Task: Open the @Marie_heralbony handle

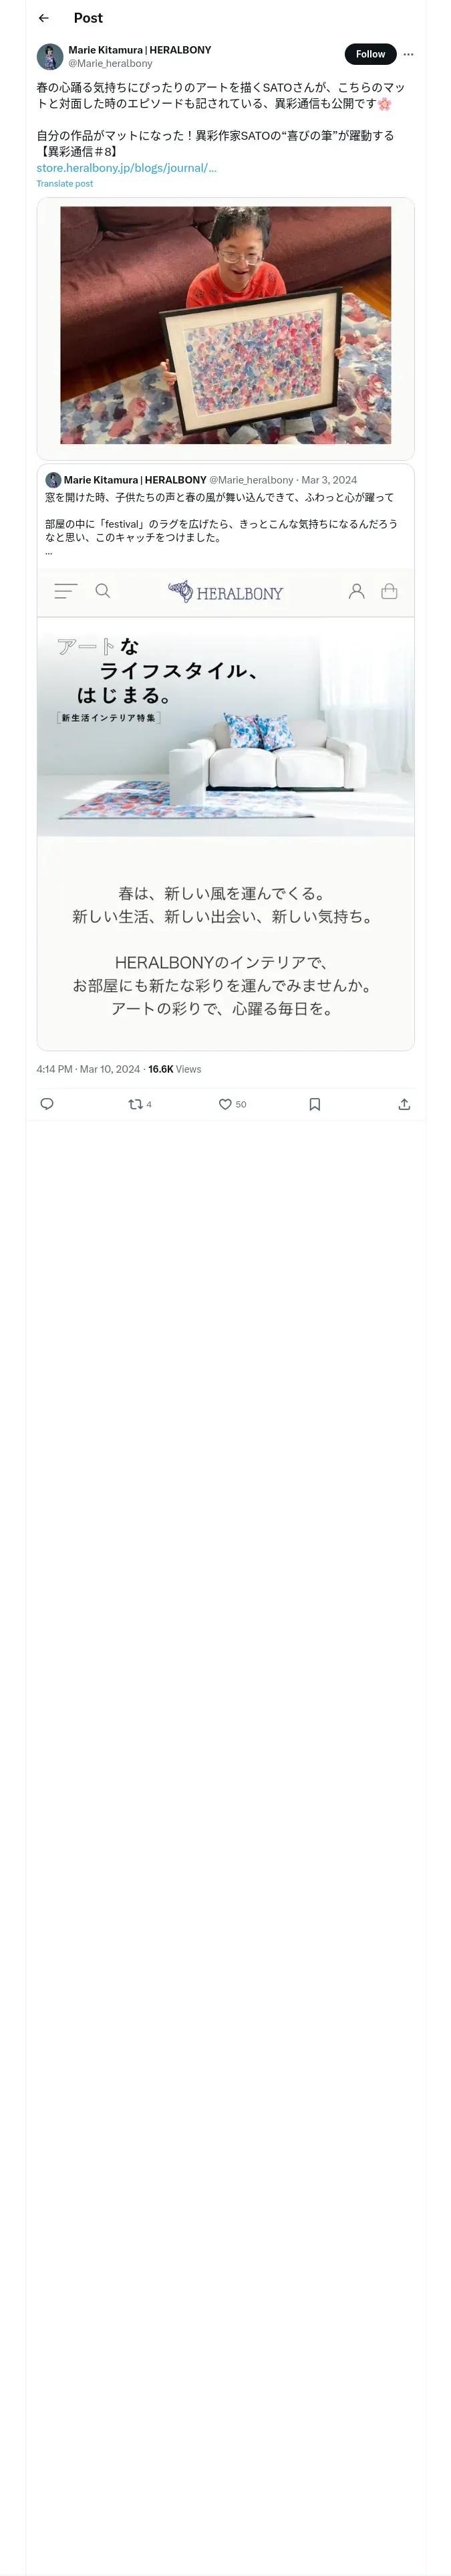Action: (x=110, y=63)
